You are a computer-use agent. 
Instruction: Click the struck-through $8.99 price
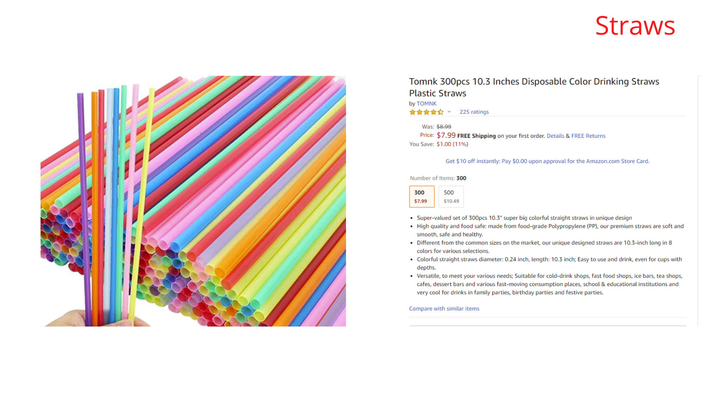pyautogui.click(x=444, y=127)
